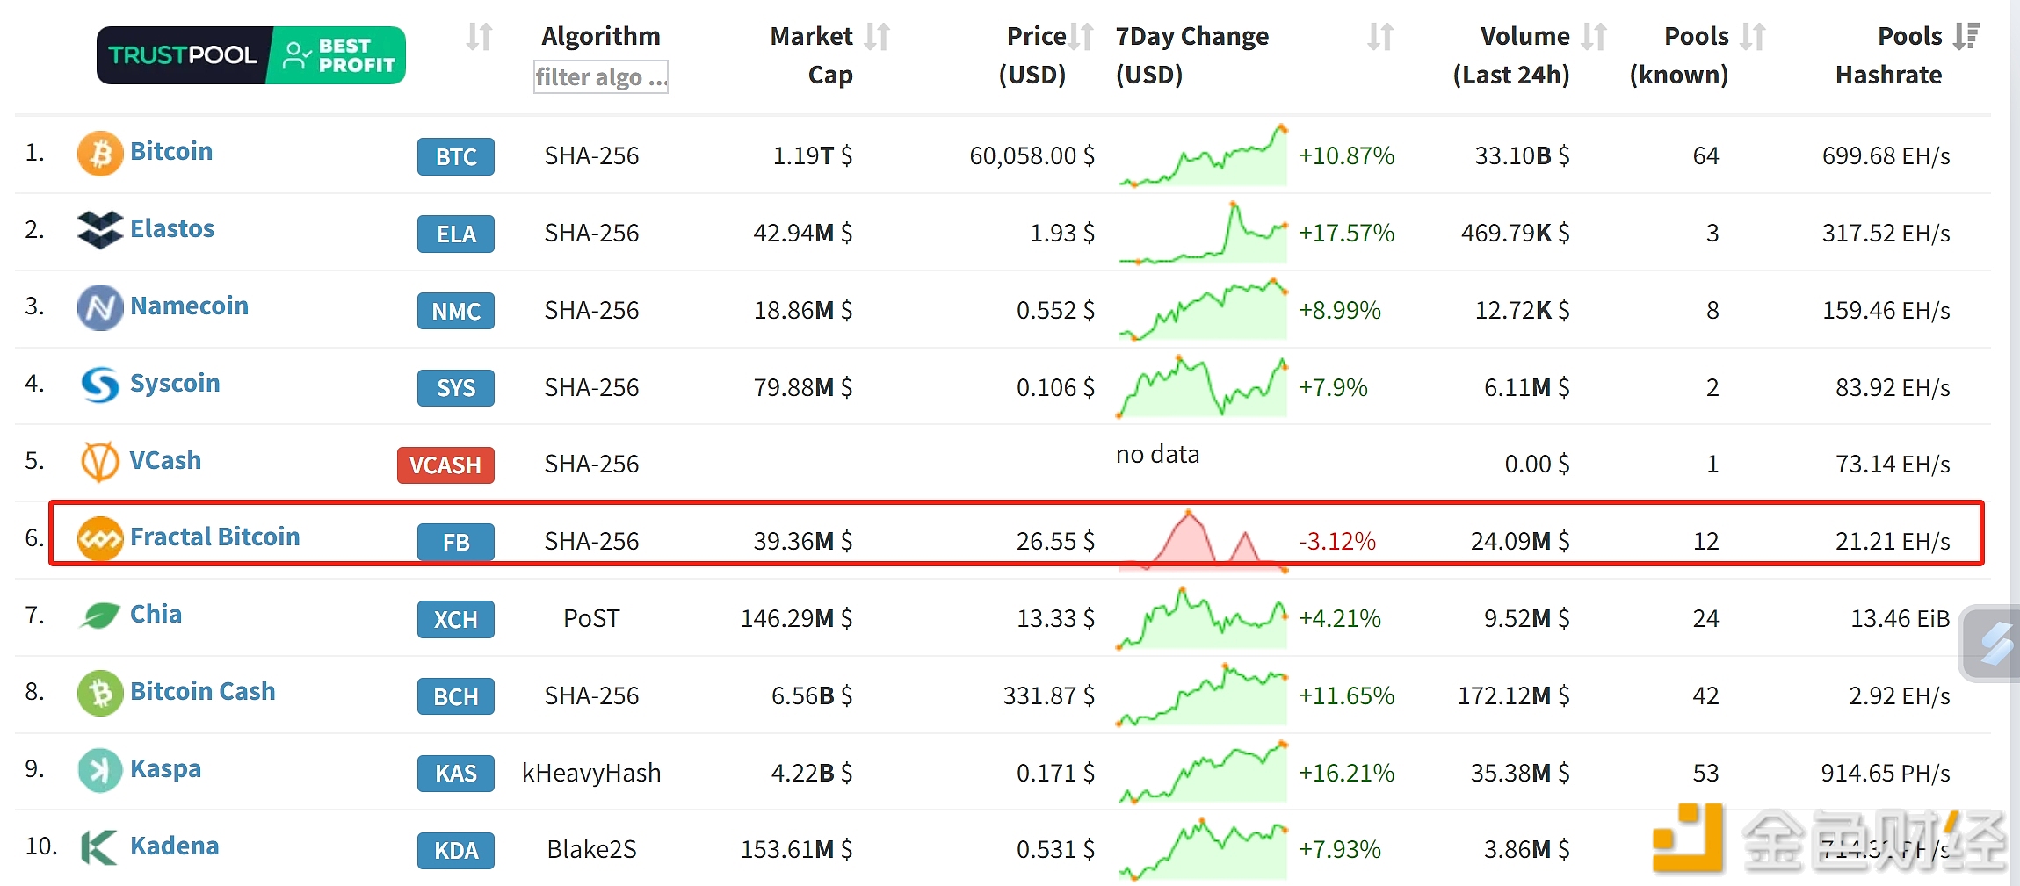Click the Bitcoin Cash logo icon
Viewport: 2020px width, 886px height.
100,693
